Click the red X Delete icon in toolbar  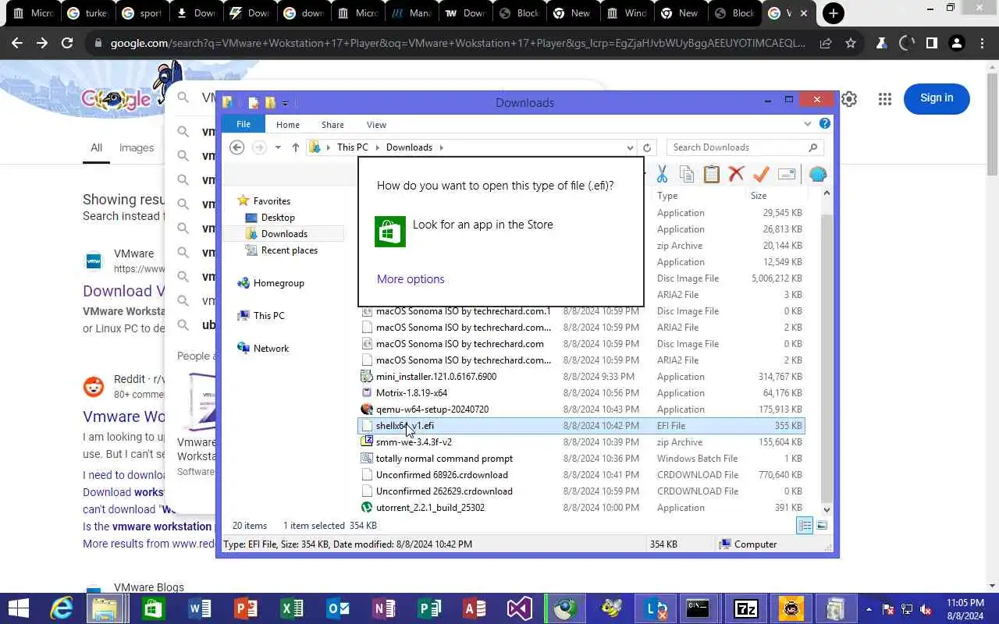click(736, 174)
